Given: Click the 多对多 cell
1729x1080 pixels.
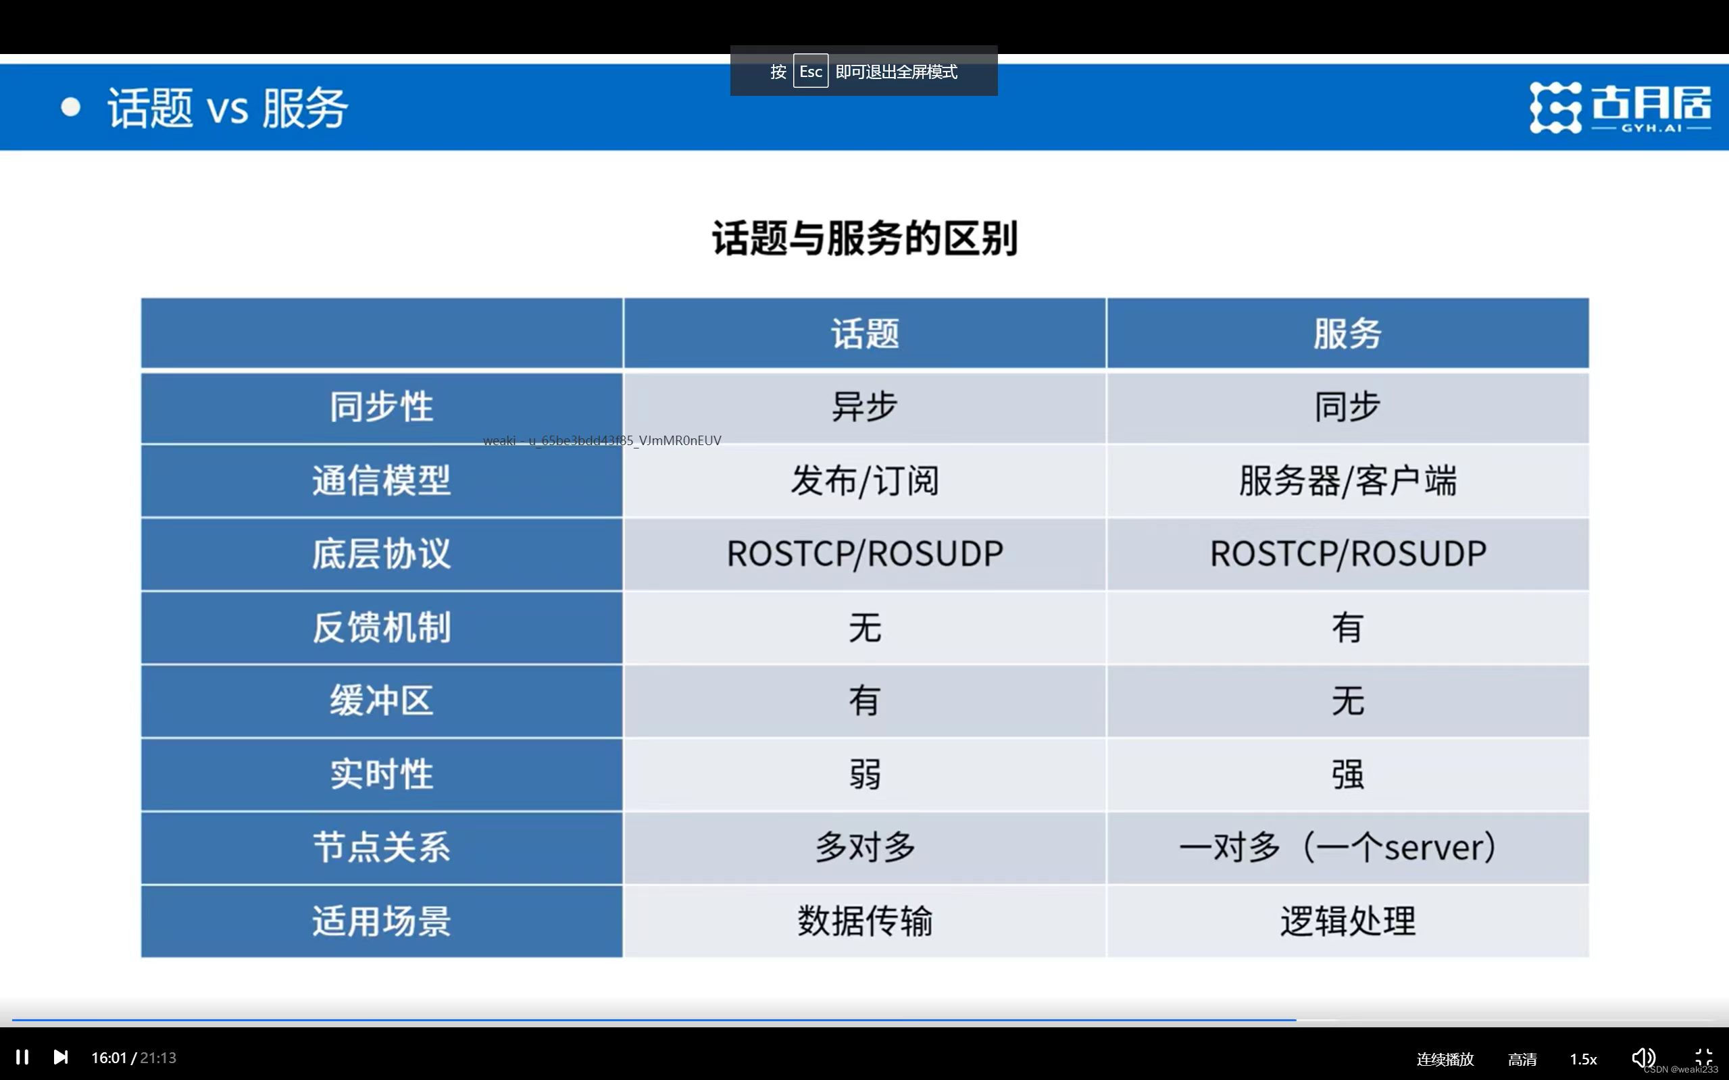Looking at the screenshot, I should (x=865, y=848).
